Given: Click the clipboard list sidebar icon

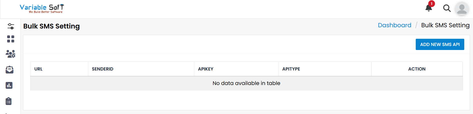Looking at the screenshot, I should pyautogui.click(x=9, y=101).
